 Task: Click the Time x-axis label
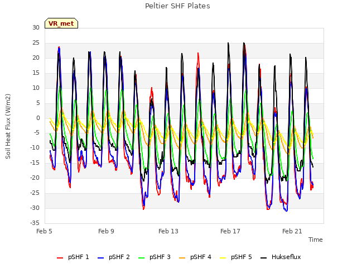316,240
